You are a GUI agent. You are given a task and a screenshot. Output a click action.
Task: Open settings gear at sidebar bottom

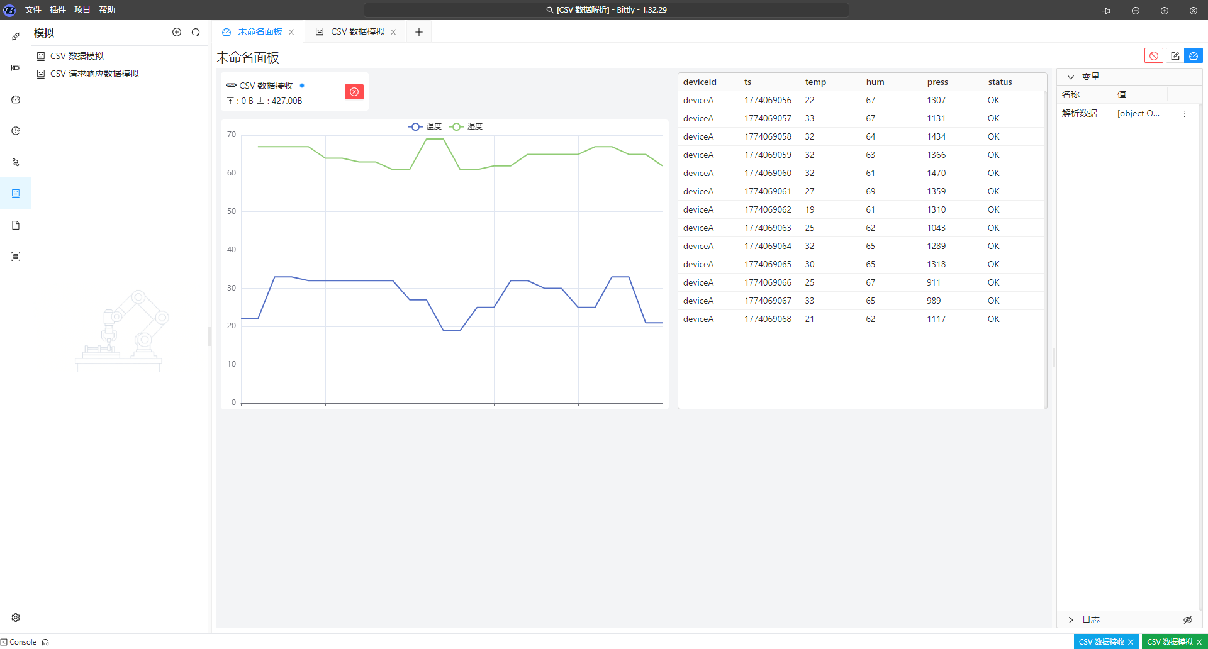16,618
